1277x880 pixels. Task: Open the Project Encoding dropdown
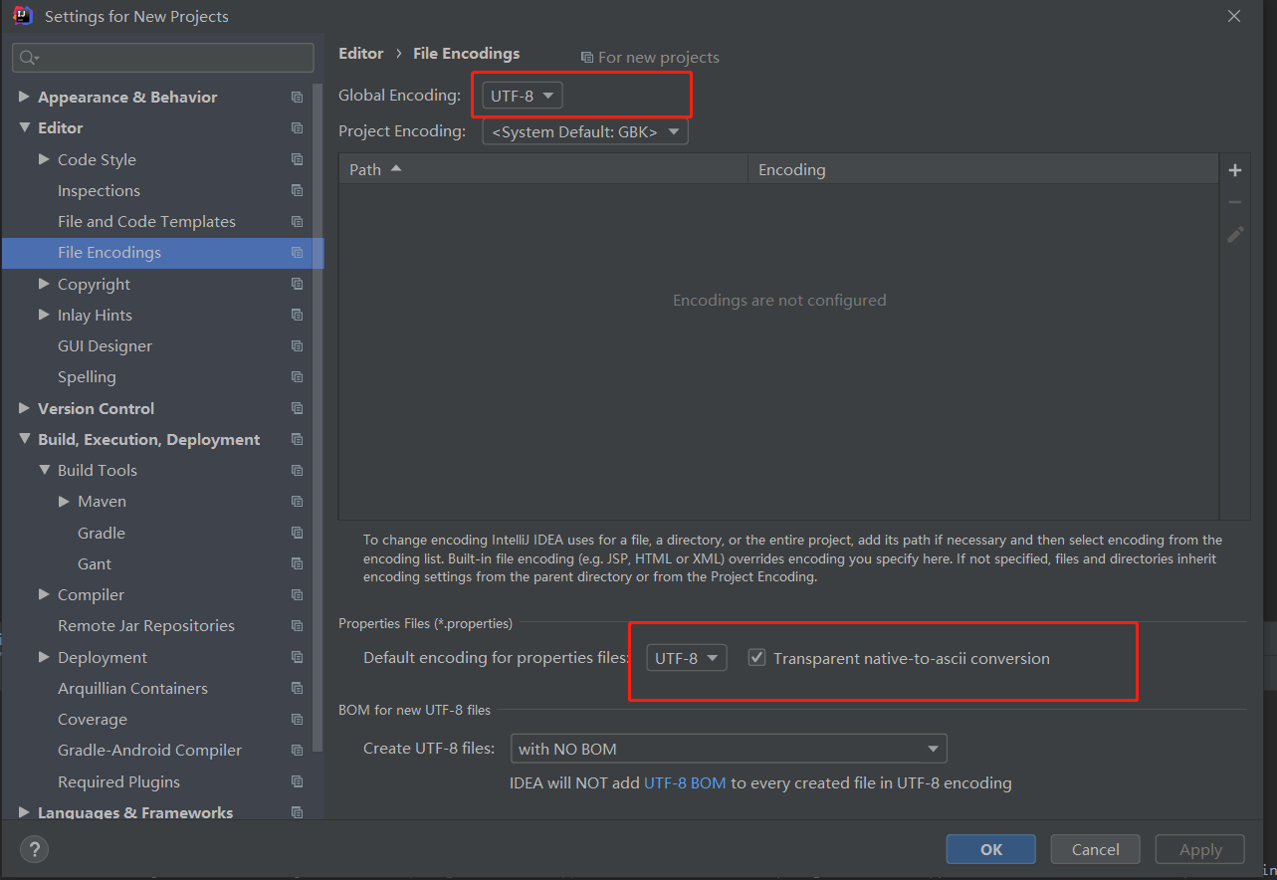click(x=584, y=131)
